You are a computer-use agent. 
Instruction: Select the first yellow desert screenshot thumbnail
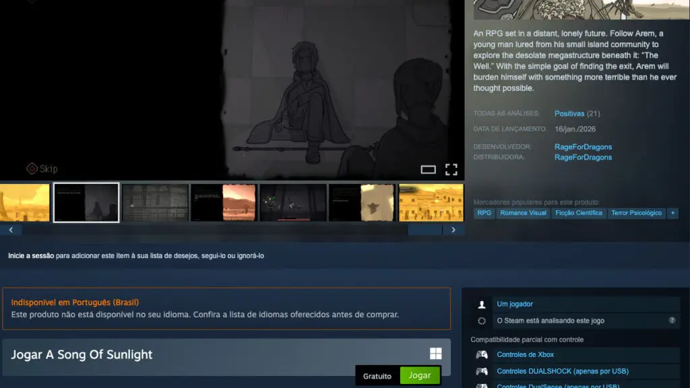(25, 202)
